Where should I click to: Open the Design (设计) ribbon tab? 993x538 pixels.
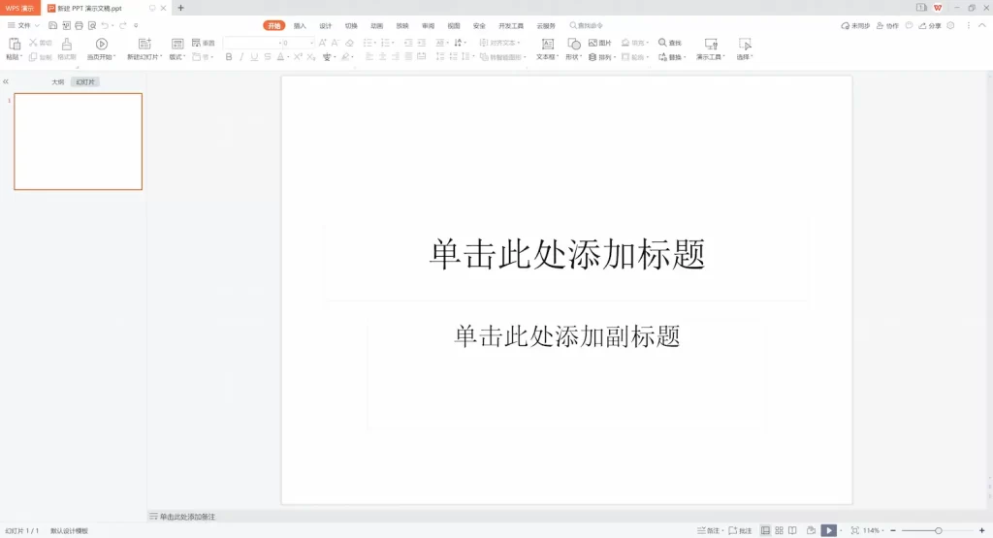click(x=326, y=26)
